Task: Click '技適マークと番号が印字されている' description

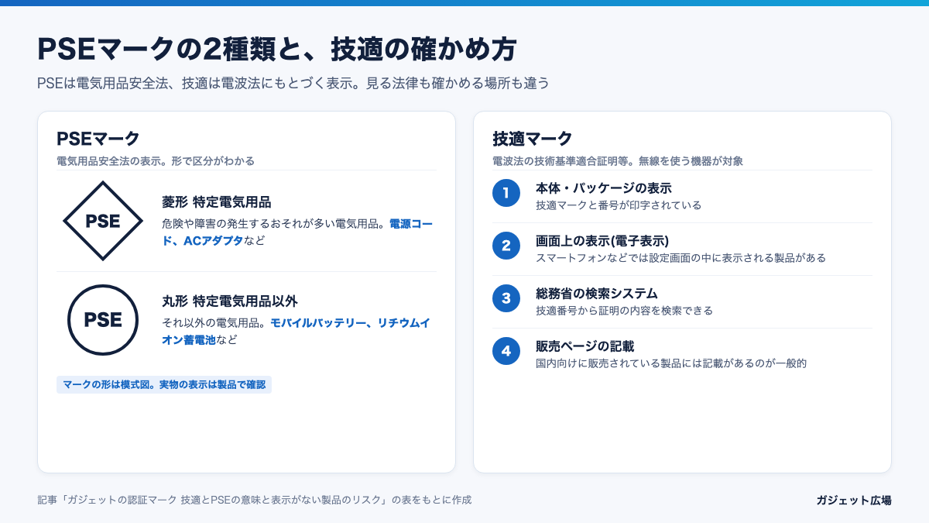Action: [619, 205]
